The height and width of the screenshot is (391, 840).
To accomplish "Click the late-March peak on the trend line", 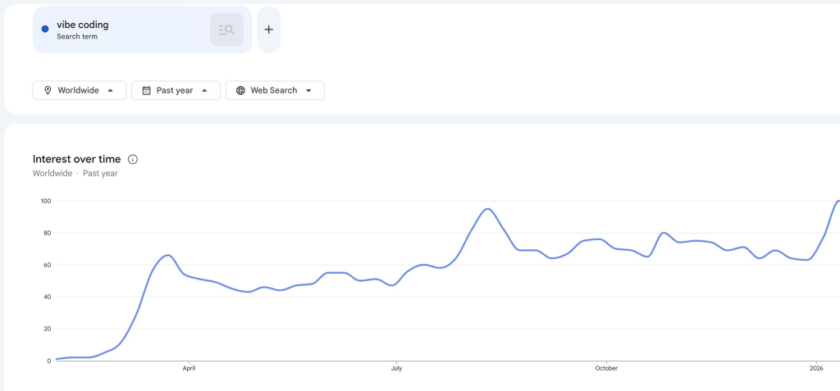I will click(167, 256).
